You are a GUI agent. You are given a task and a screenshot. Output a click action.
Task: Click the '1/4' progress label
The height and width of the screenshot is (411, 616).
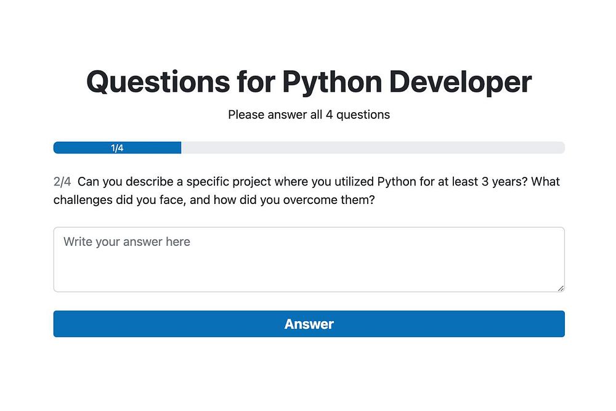(x=117, y=148)
